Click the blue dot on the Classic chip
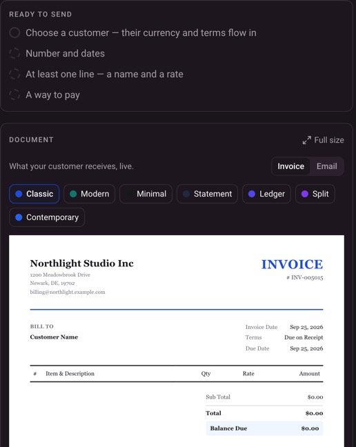Screen dimensions: 356x447 point(19,194)
